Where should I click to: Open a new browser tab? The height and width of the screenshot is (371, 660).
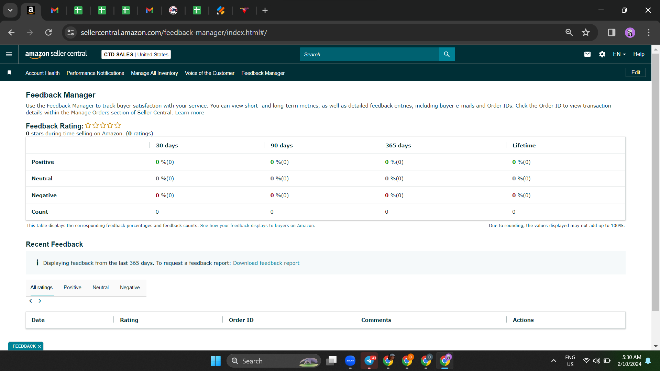[265, 11]
